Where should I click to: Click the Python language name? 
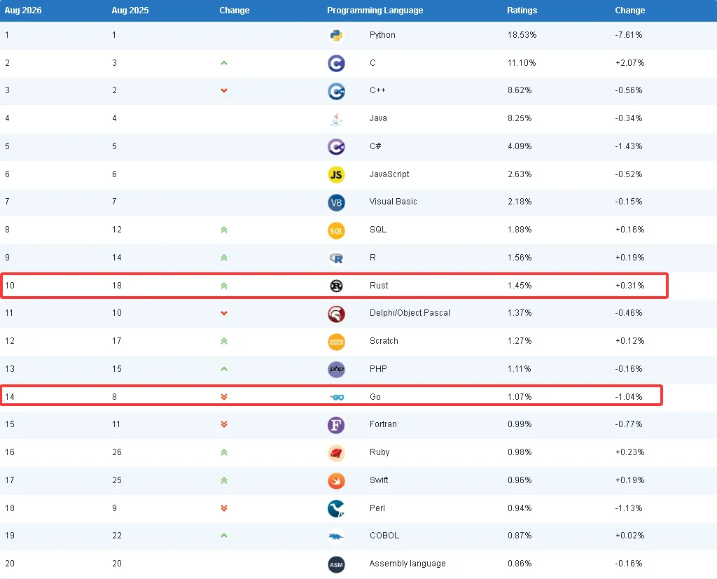coord(382,35)
